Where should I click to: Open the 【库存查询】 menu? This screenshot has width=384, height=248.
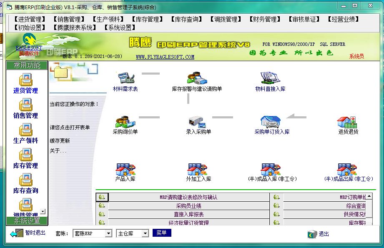click(x=187, y=19)
